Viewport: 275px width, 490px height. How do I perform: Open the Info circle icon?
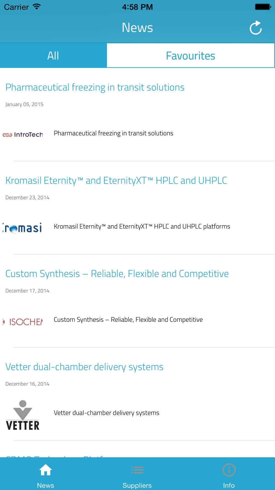pyautogui.click(x=229, y=470)
